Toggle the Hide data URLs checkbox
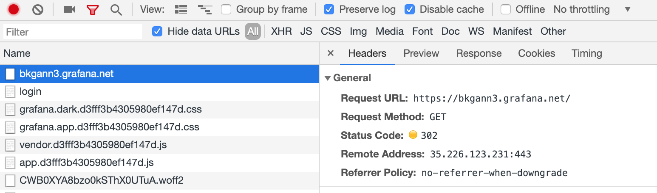The height and width of the screenshot is (193, 657). click(x=157, y=31)
